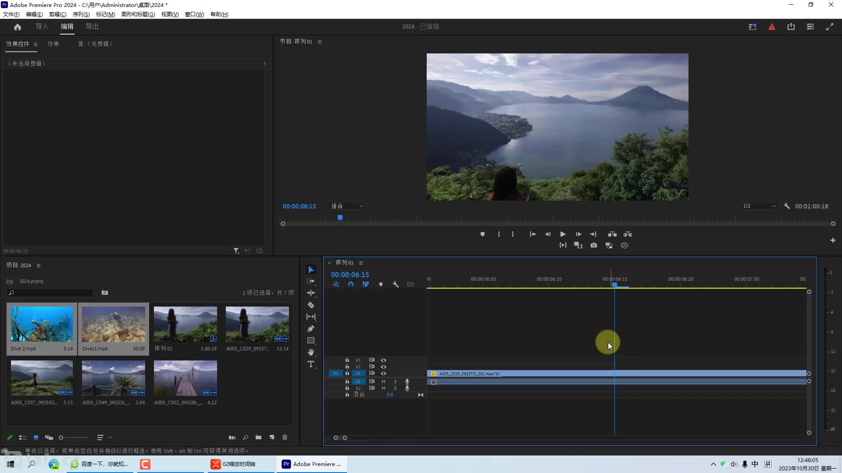Toggle nest-or-individual-clips insert mode

pos(336,284)
